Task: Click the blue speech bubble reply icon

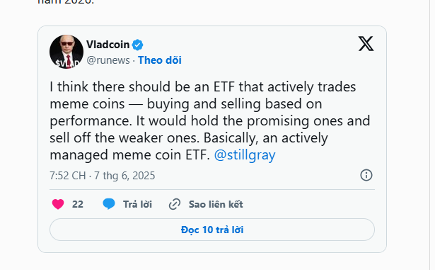Action: [x=109, y=204]
